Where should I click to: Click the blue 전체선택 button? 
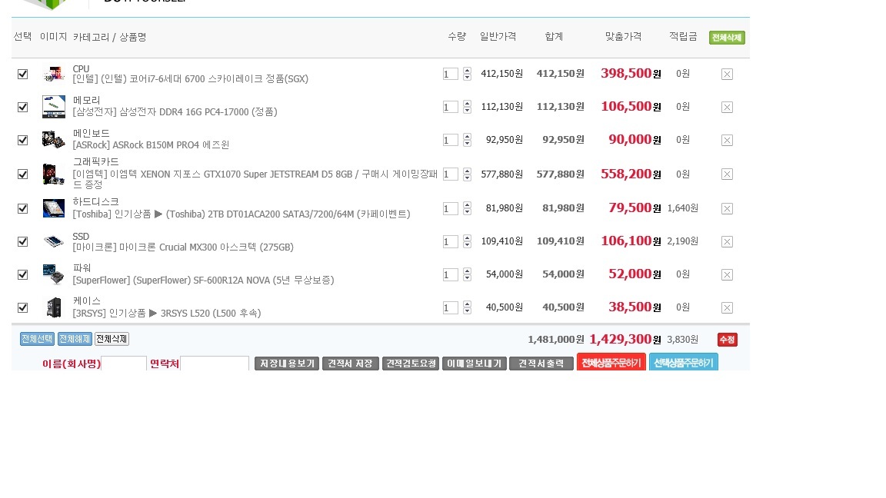point(37,339)
